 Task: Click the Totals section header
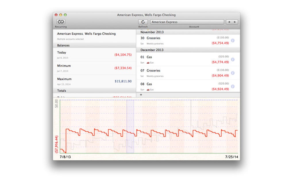95,90
